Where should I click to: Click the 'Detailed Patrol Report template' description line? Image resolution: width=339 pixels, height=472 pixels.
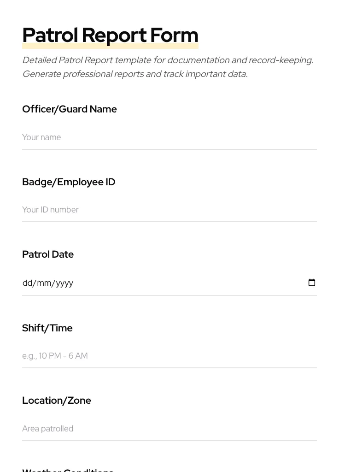[x=168, y=60]
